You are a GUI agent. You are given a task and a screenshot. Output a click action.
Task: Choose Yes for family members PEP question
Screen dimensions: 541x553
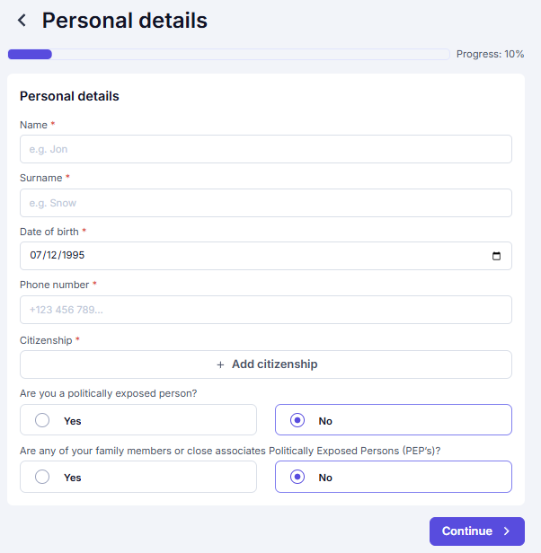(x=138, y=477)
